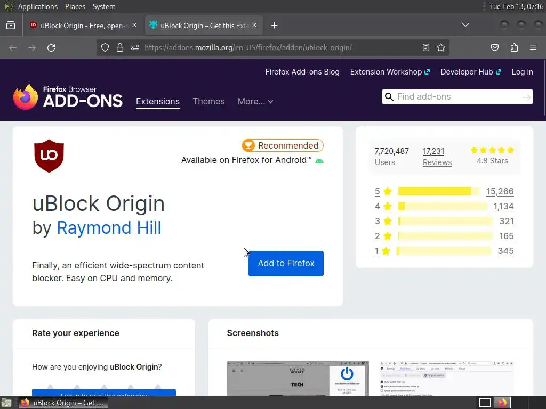Viewport: 546px width, 409px height.
Task: Click the Android robot icon
Action: 319,160
